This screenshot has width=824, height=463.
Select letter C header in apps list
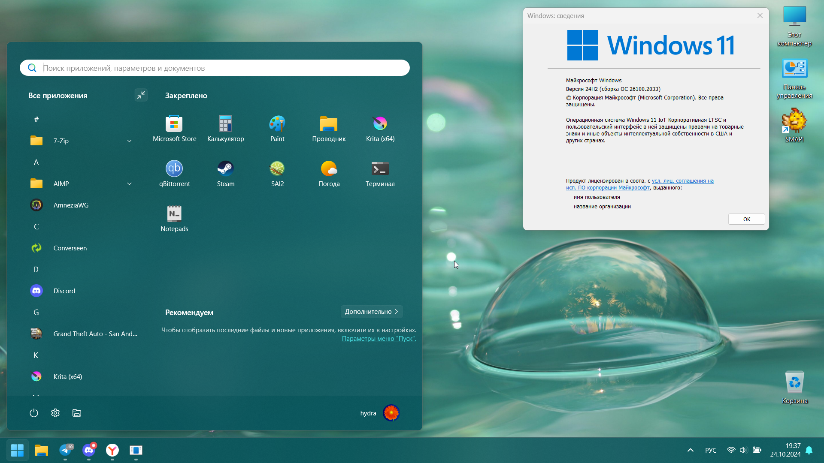[x=36, y=226]
